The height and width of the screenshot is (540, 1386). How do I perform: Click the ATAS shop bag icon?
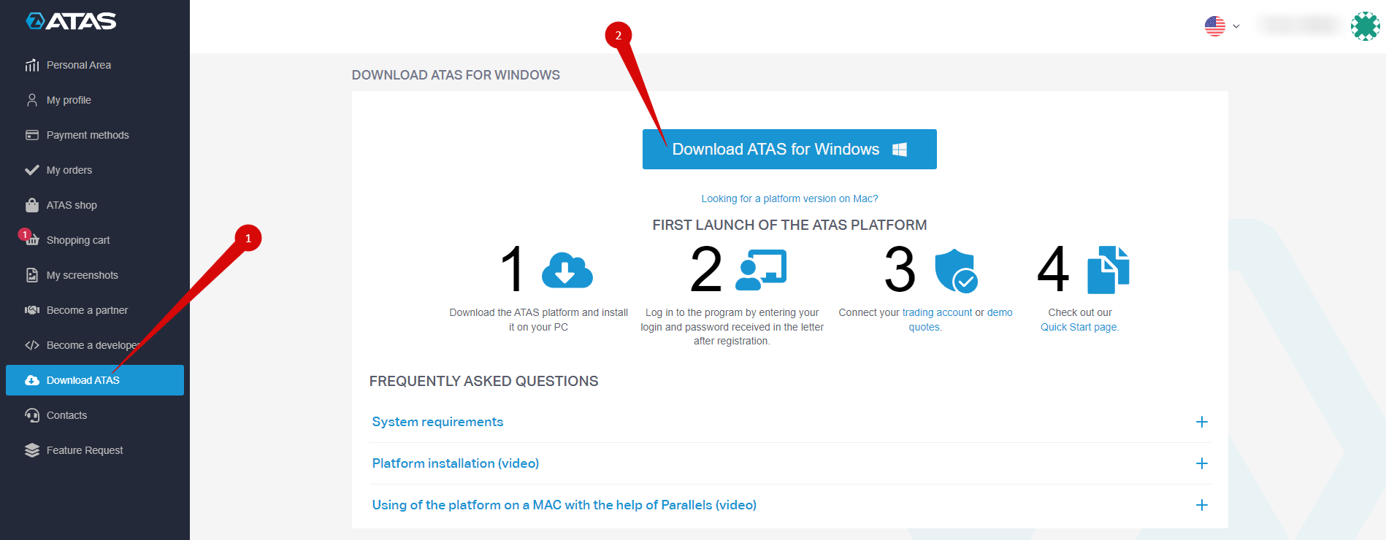[32, 205]
